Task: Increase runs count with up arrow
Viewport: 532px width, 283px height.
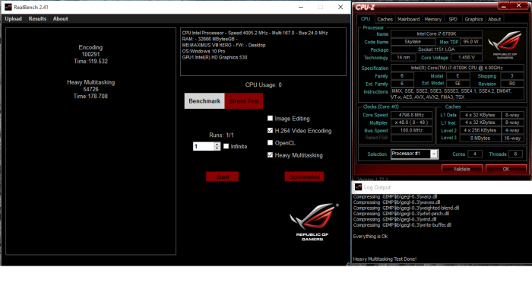Action: pyautogui.click(x=217, y=144)
